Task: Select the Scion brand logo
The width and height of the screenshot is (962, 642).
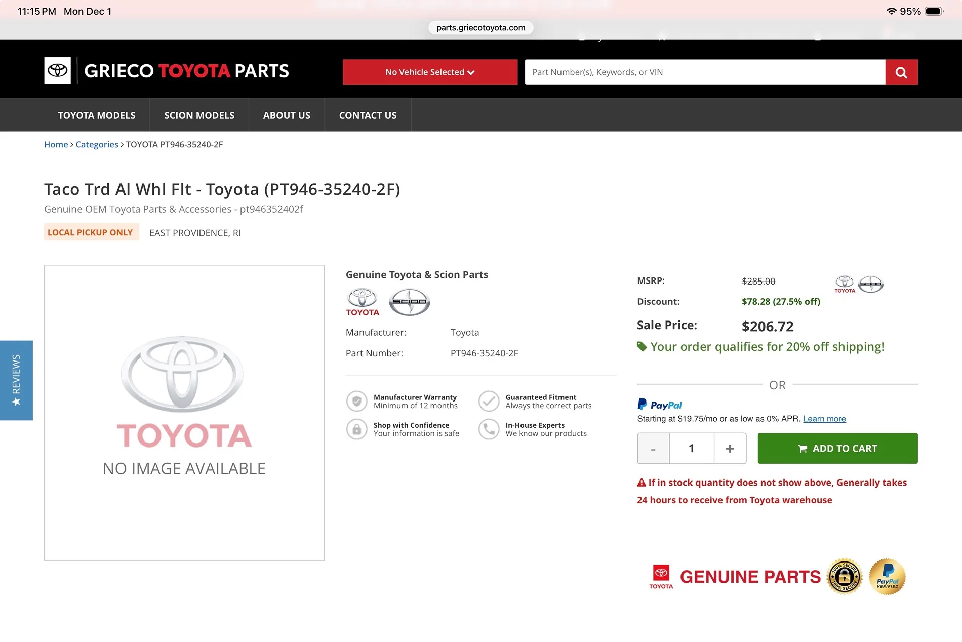Action: 409,302
